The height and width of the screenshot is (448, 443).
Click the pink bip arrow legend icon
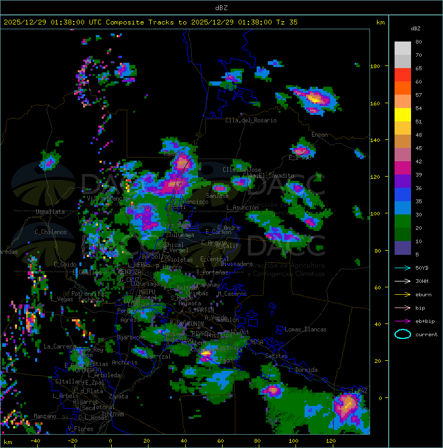tap(403, 308)
